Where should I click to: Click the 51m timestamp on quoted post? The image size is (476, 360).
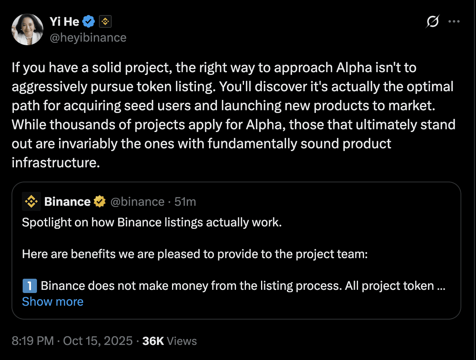185,202
